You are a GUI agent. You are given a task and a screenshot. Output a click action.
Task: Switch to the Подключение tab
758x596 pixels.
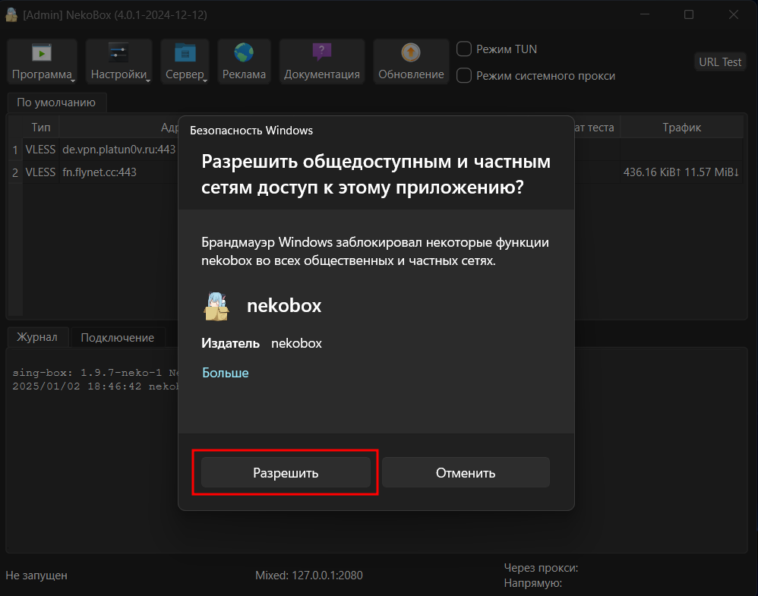pos(117,338)
